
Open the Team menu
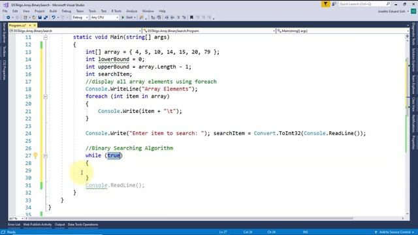click(x=80, y=11)
